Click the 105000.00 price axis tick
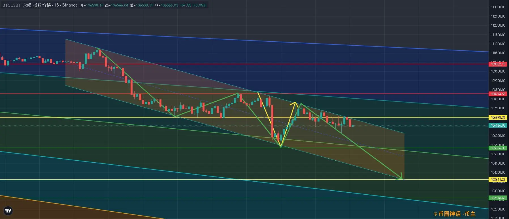The image size is (509, 219). coord(498,154)
